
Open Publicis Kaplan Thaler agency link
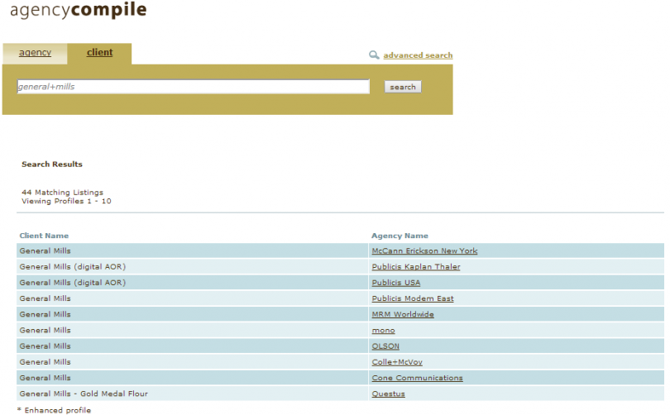[416, 267]
